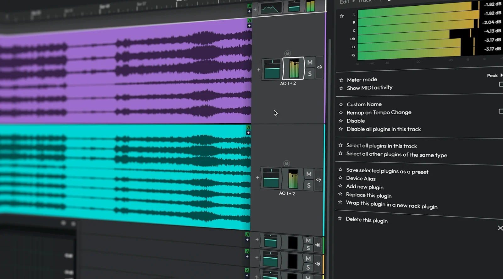503x279 pixels.
Task: Favorite the Meter mode option star
Action: tap(341, 80)
